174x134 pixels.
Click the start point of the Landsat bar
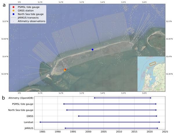tap(40, 122)
